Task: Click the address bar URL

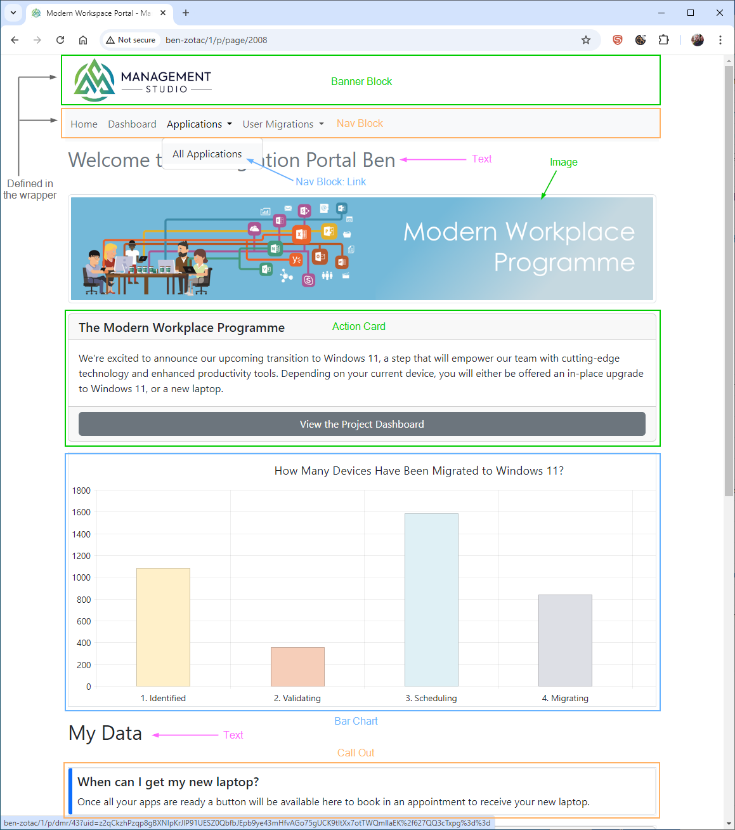Action: (216, 40)
